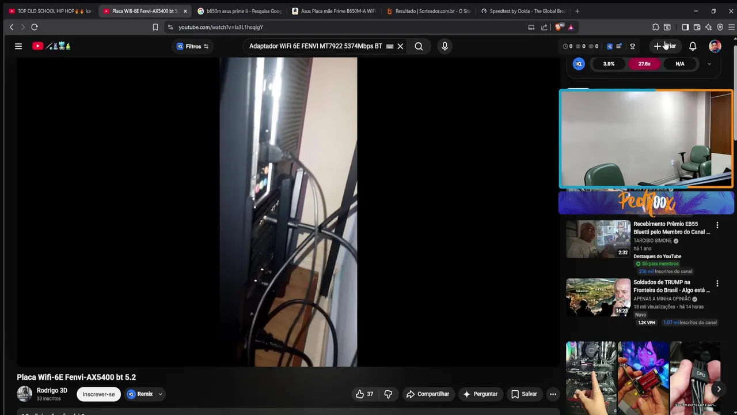Go forward in browser history

point(23,27)
